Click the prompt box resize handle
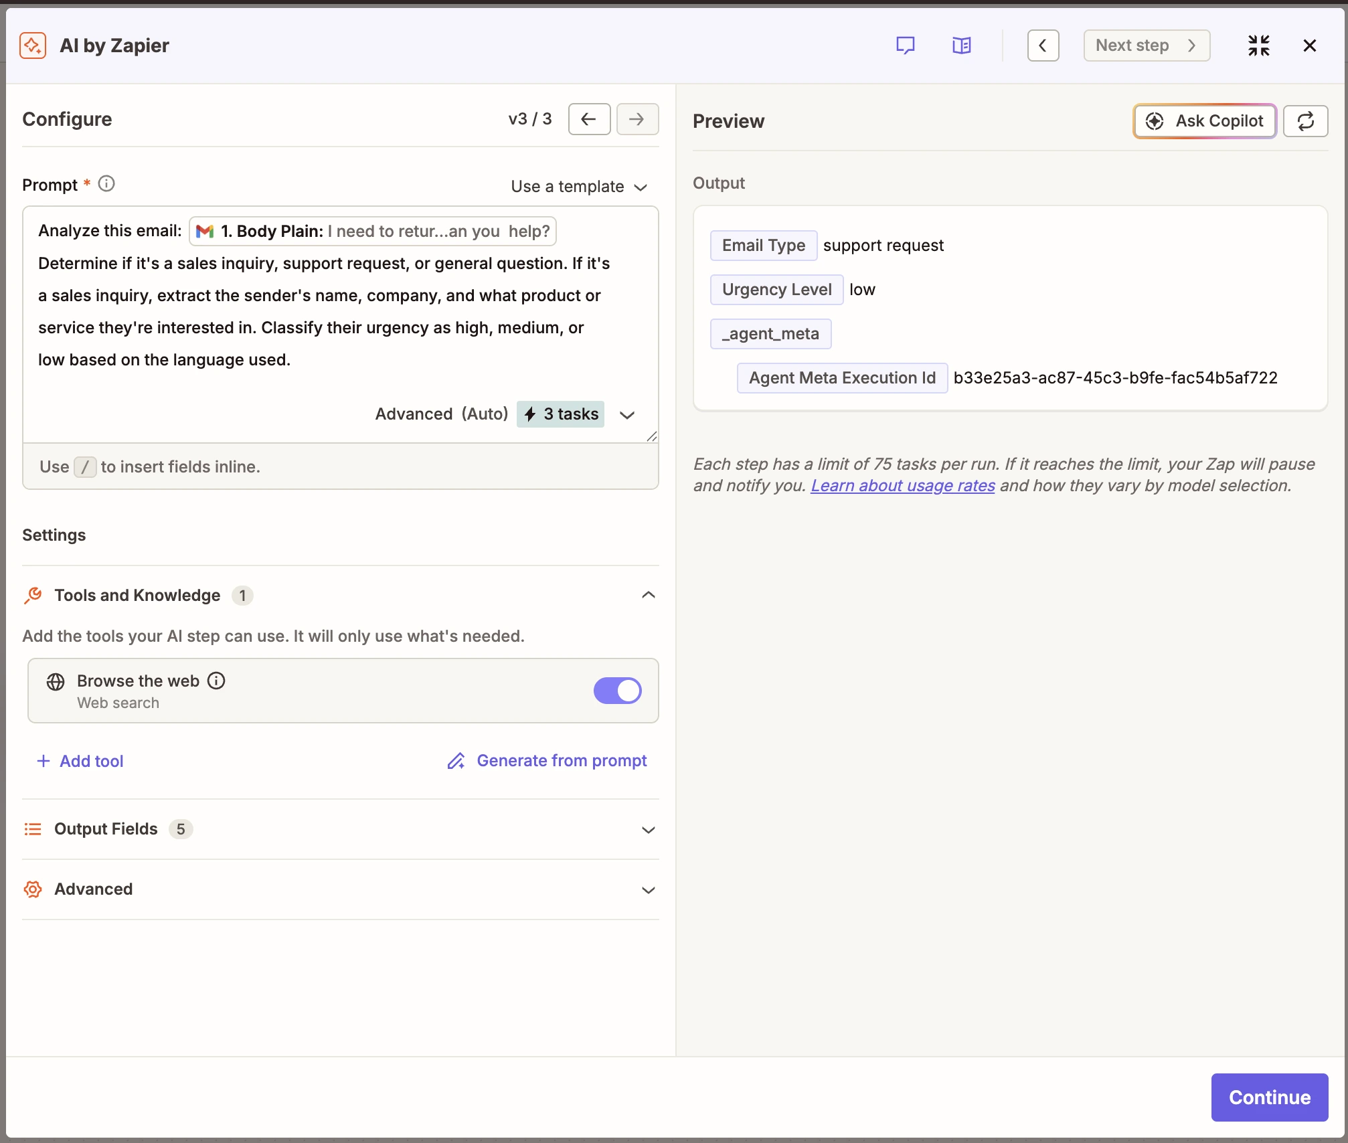Image resolution: width=1348 pixels, height=1143 pixels. click(x=651, y=436)
